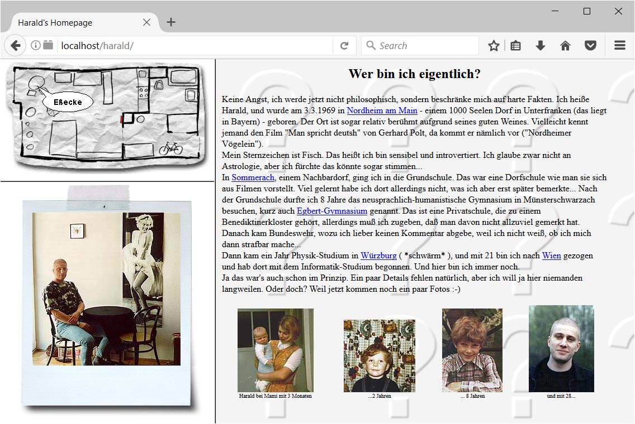The height and width of the screenshot is (424, 635).
Task: Click the bicycle drawing on the floor plan
Action: click(170, 148)
